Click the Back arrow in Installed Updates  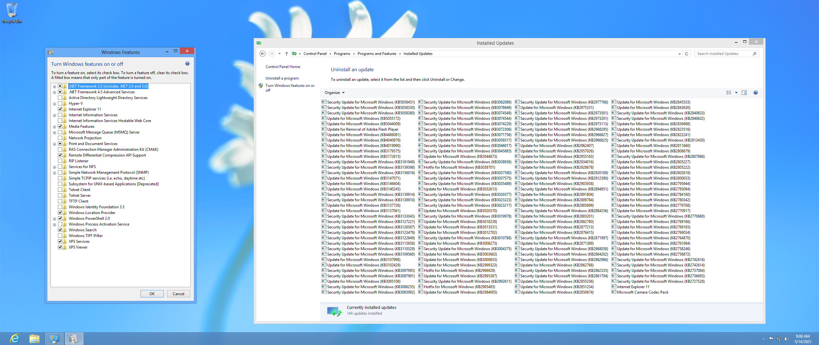point(262,54)
